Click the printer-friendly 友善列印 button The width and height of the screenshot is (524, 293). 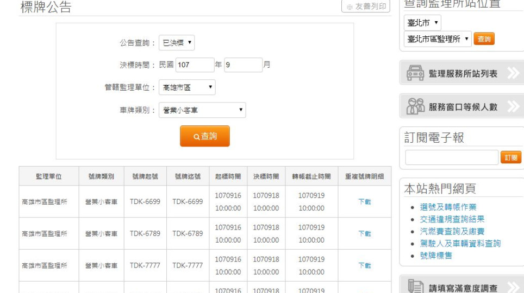tap(366, 7)
